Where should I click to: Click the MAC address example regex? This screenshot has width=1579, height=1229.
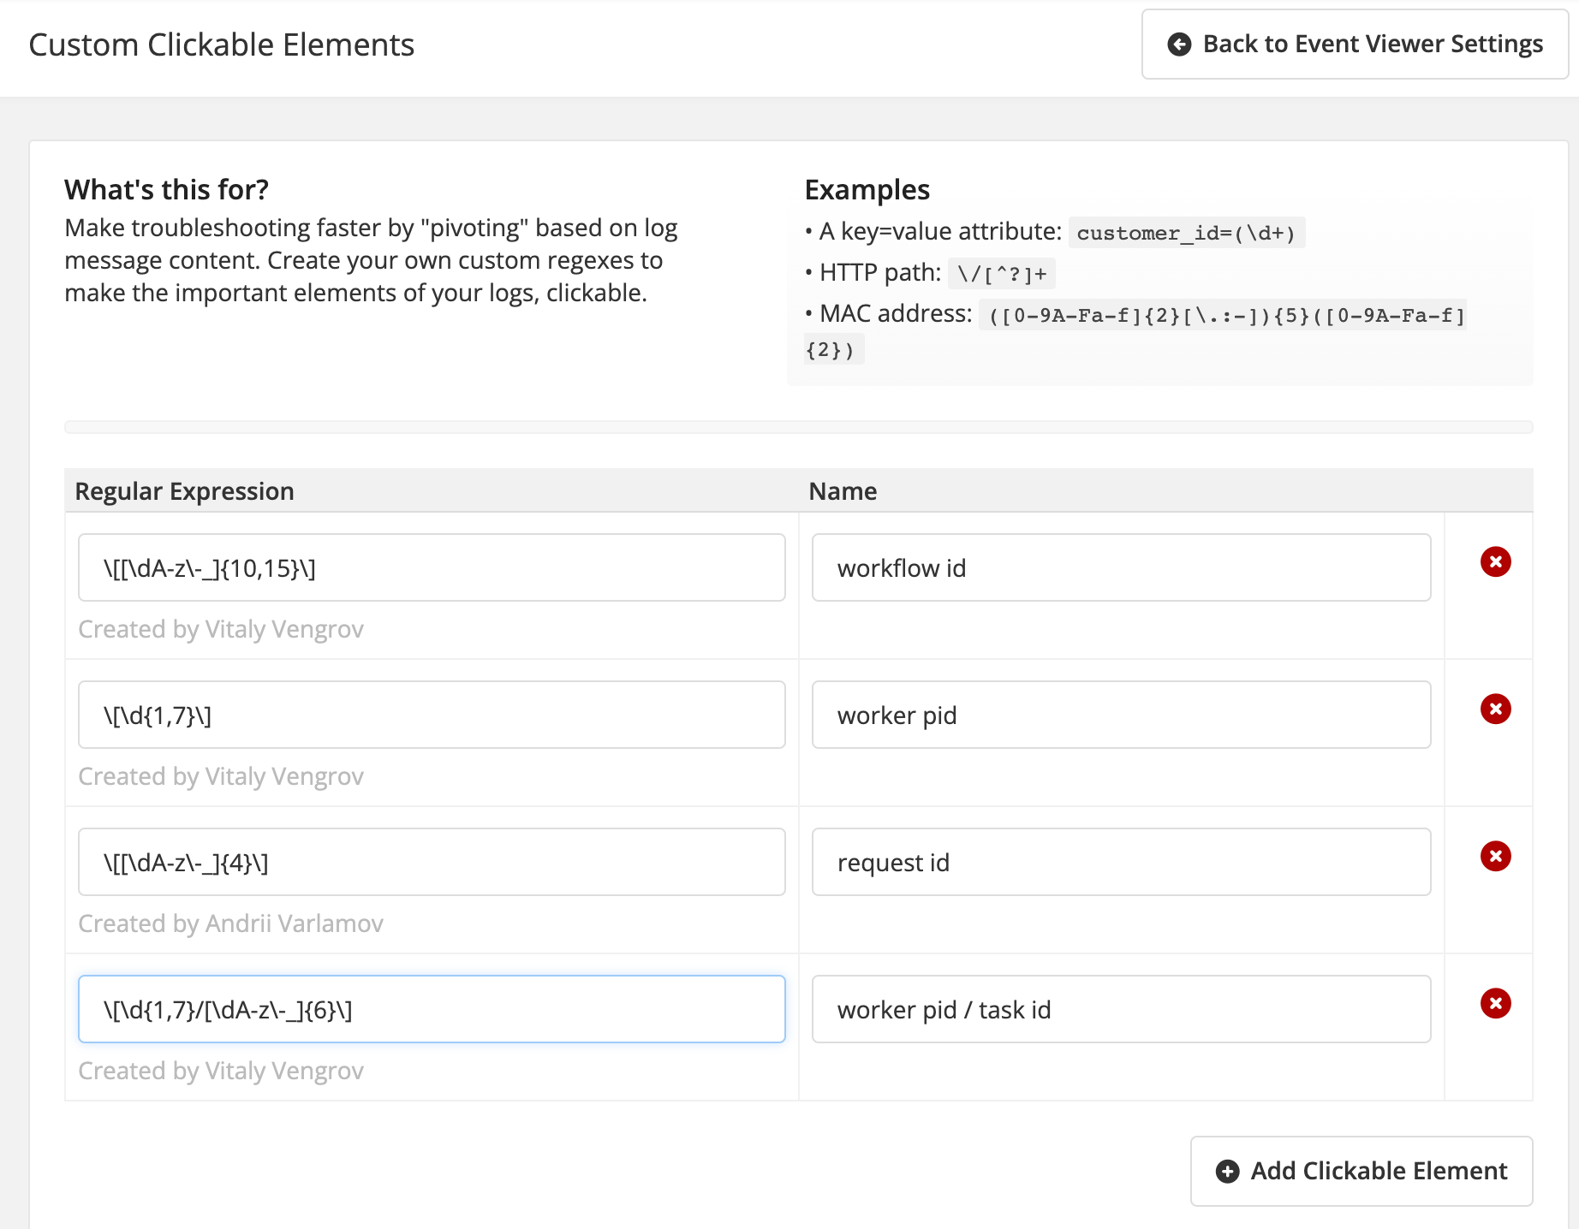(x=1225, y=316)
